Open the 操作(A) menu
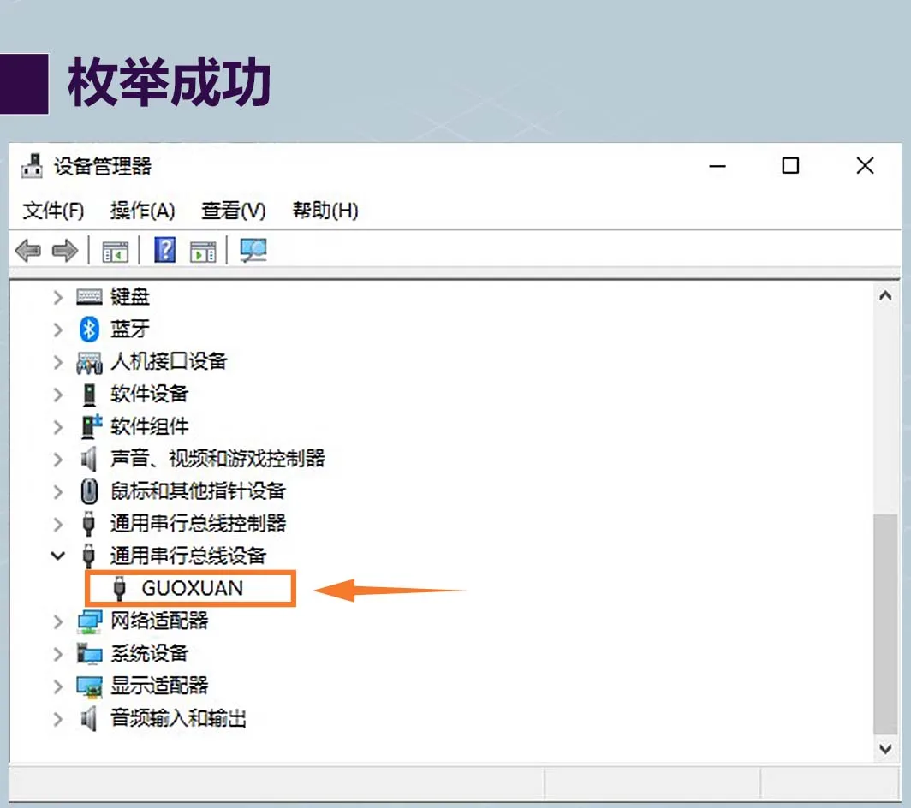911x808 pixels. [x=142, y=211]
